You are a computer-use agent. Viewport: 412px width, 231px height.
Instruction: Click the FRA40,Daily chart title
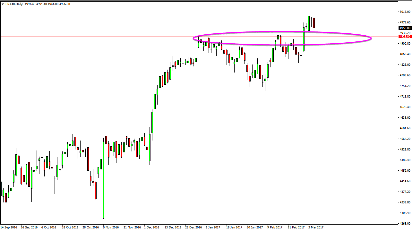pos(14,4)
